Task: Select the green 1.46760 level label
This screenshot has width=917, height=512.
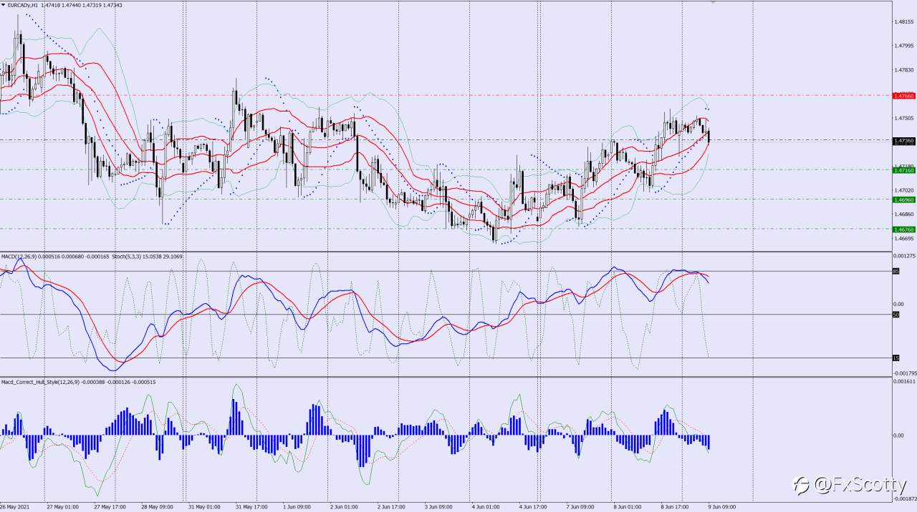Action: click(x=904, y=229)
